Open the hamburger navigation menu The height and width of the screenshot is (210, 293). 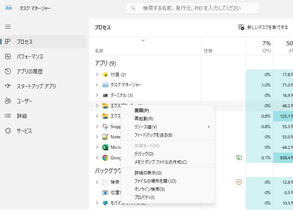click(x=8, y=27)
